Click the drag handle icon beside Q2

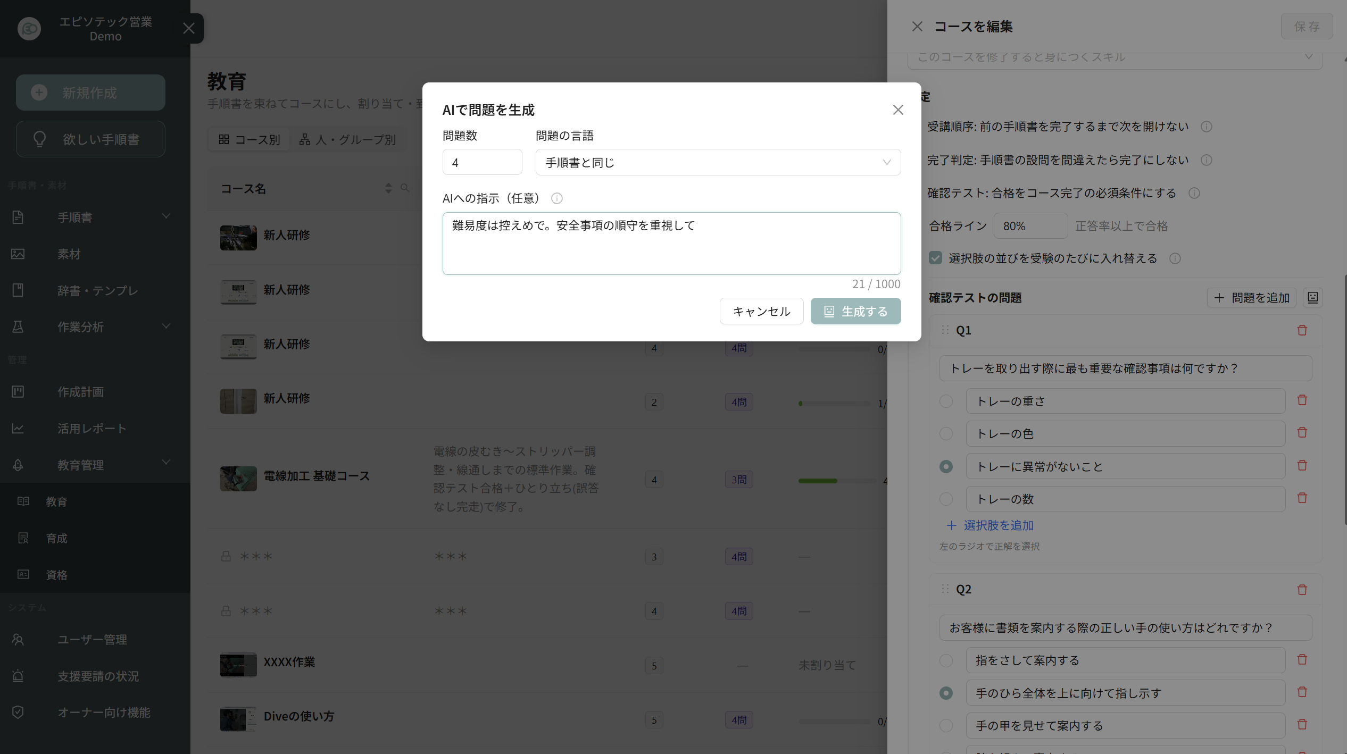point(945,589)
